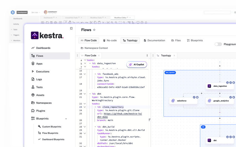Launch the AI Copilot button

click(137, 65)
